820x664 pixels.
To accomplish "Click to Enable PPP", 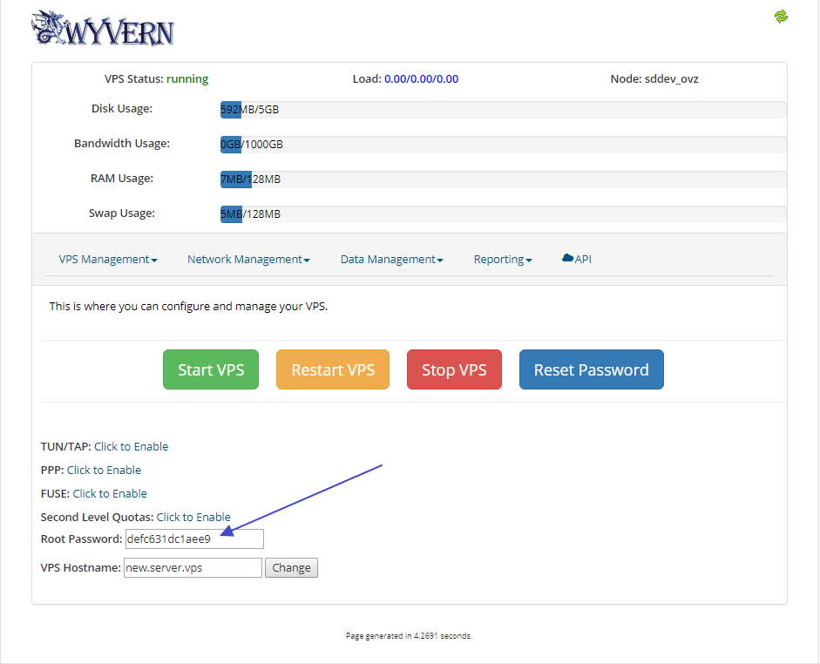I will [x=104, y=470].
